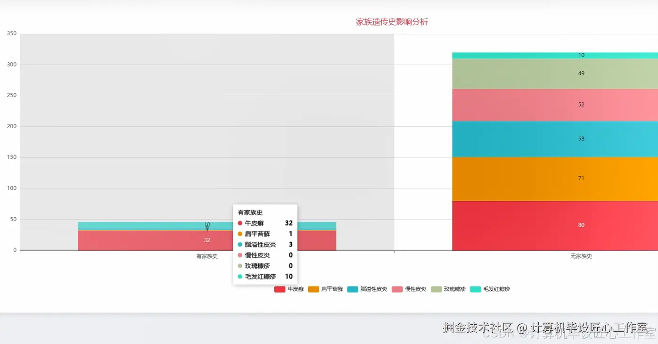The width and height of the screenshot is (658, 344).
Task: Click the tooltip row 慢性皮炎 0
Action: [265, 255]
